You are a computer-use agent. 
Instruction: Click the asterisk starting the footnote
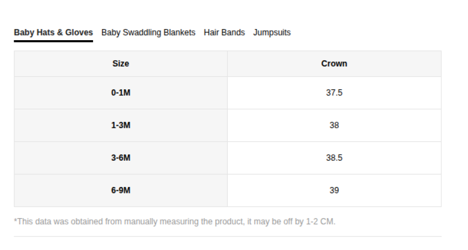15,221
